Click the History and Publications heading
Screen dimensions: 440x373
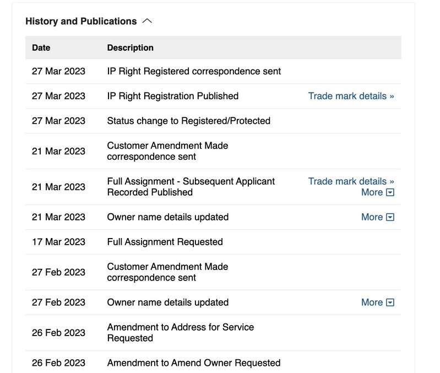(81, 21)
